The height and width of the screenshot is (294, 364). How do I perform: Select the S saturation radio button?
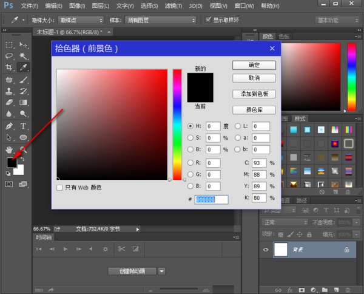[x=190, y=138]
